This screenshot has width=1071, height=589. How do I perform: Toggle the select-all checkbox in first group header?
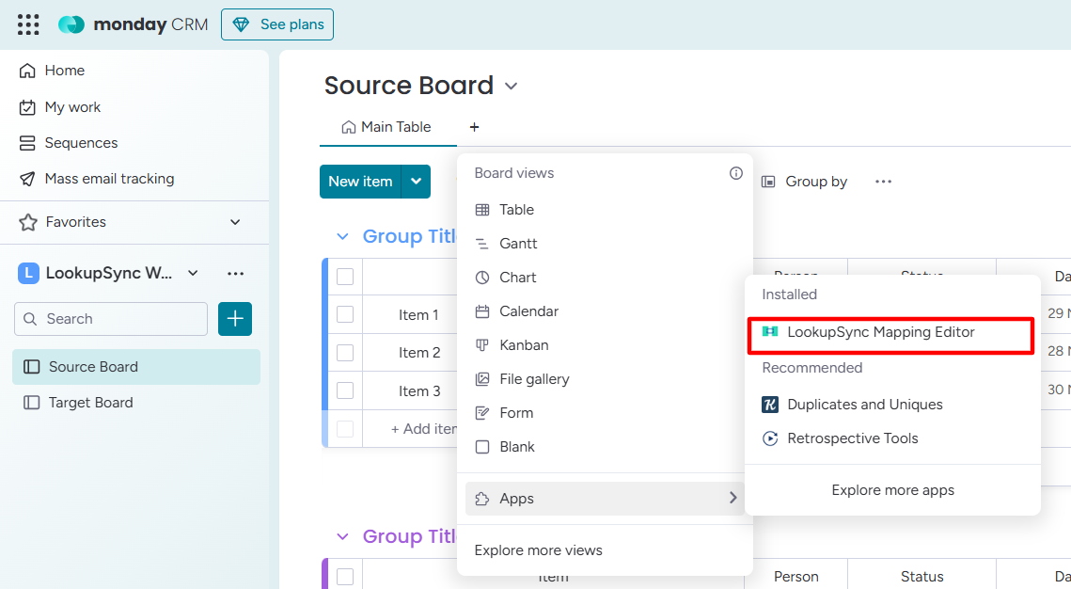tap(345, 277)
